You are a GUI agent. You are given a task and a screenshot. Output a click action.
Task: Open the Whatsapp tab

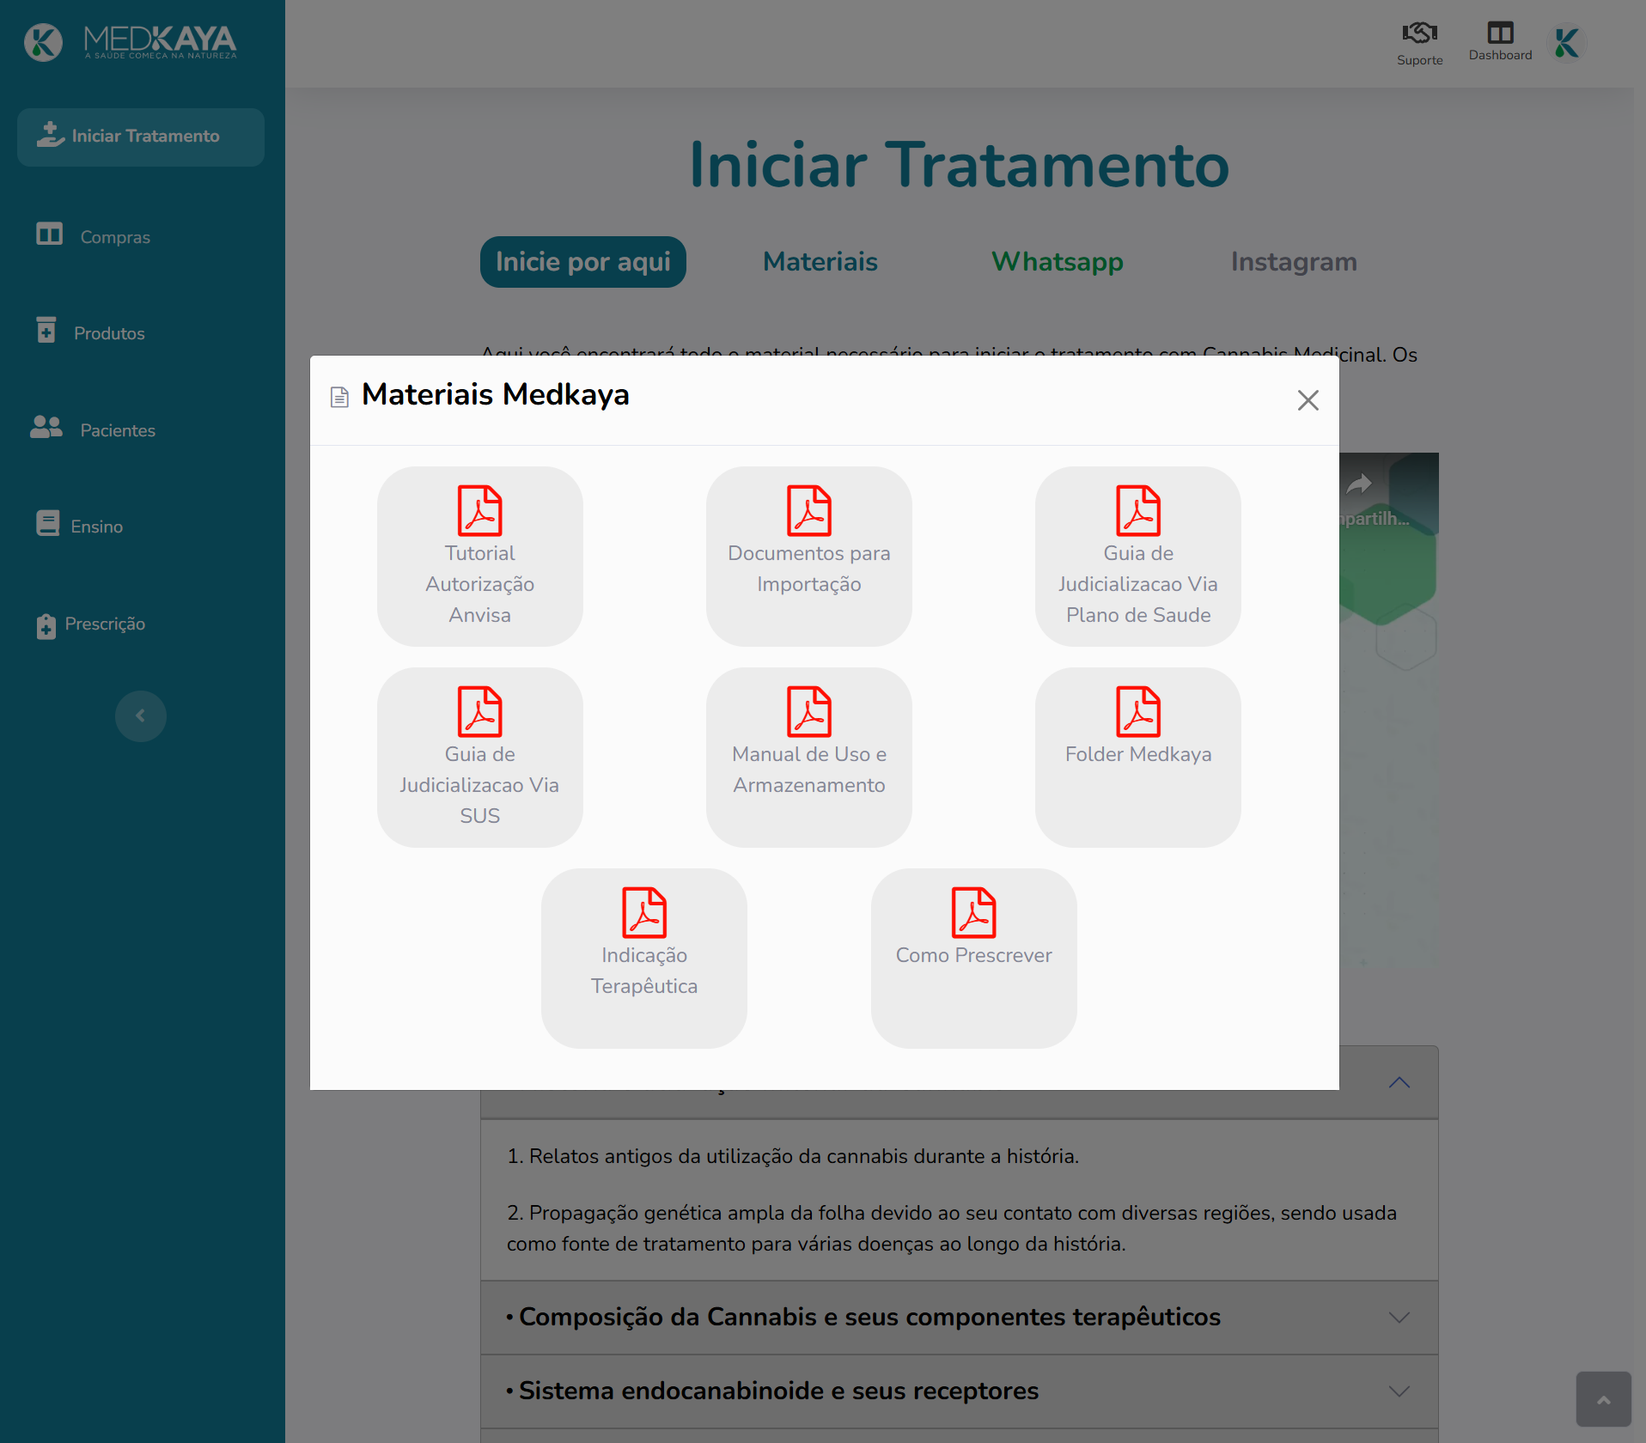(1058, 262)
